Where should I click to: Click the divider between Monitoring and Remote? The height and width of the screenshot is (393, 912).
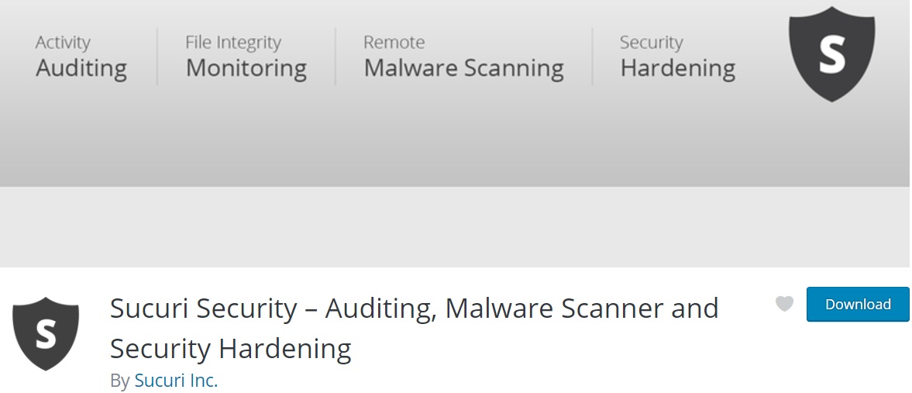click(335, 57)
